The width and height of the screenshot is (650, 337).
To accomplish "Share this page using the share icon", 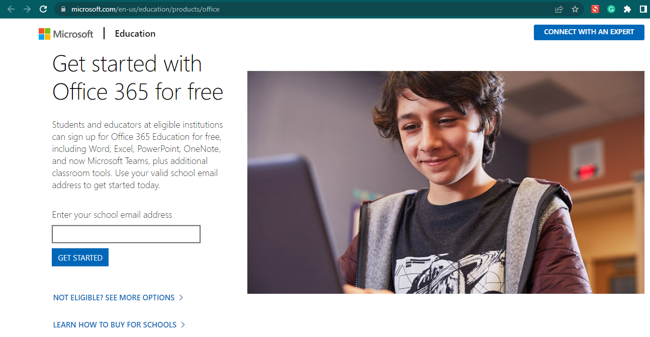I will pos(559,9).
